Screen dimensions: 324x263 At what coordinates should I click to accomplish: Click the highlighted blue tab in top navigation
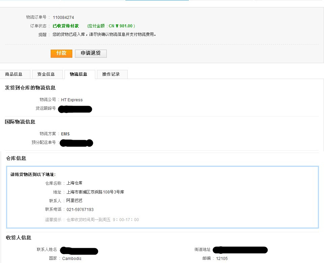point(157,1)
